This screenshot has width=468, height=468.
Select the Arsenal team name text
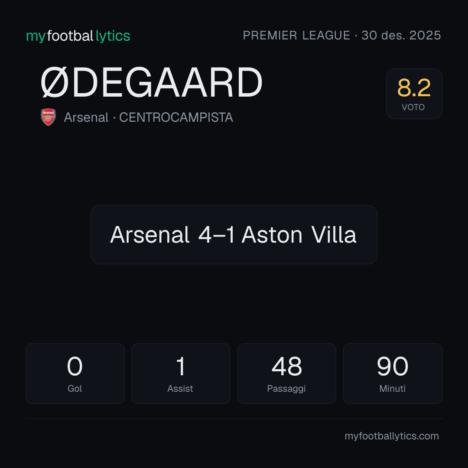[86, 117]
